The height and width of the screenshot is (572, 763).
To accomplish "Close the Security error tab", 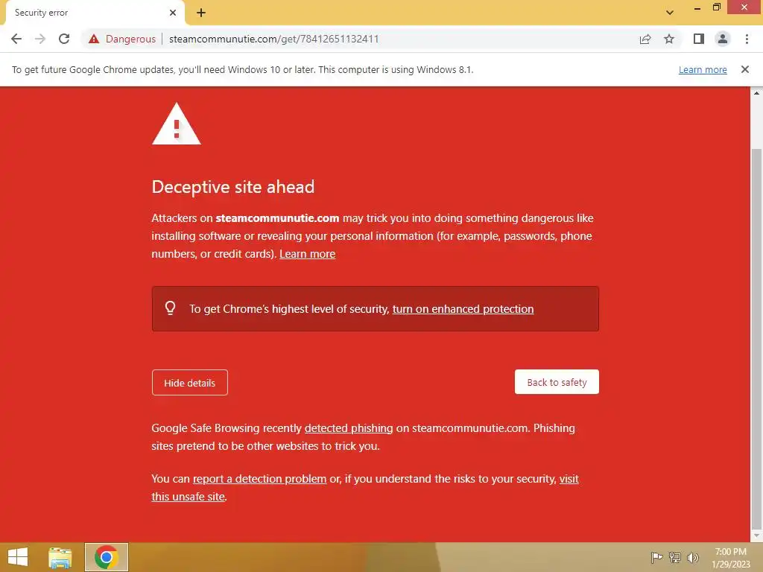I will pos(173,13).
